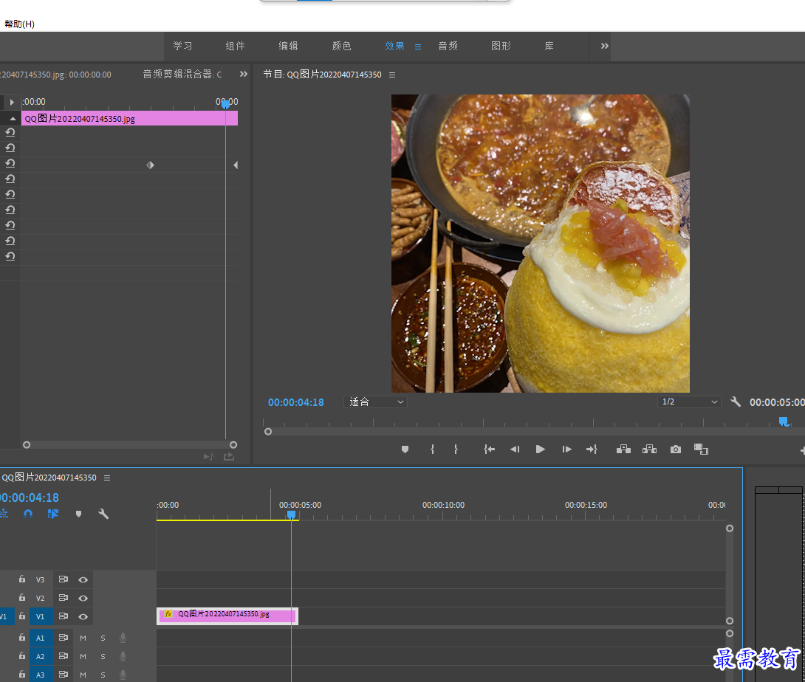Switch to 学习 workspace
The image size is (805, 682).
[182, 46]
